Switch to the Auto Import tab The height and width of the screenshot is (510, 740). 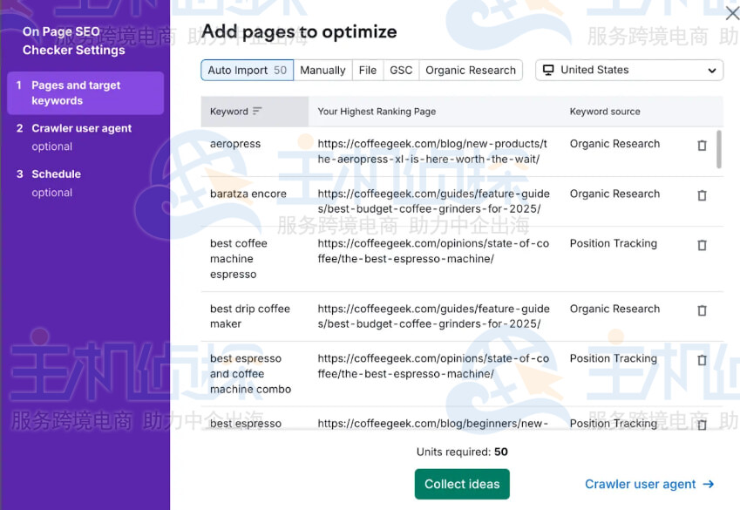tap(247, 70)
